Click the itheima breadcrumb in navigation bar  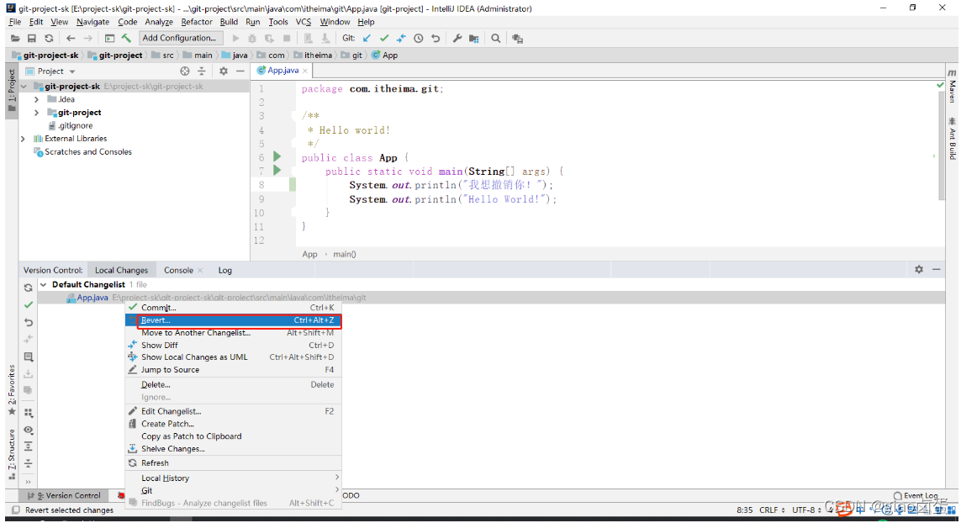pos(318,55)
